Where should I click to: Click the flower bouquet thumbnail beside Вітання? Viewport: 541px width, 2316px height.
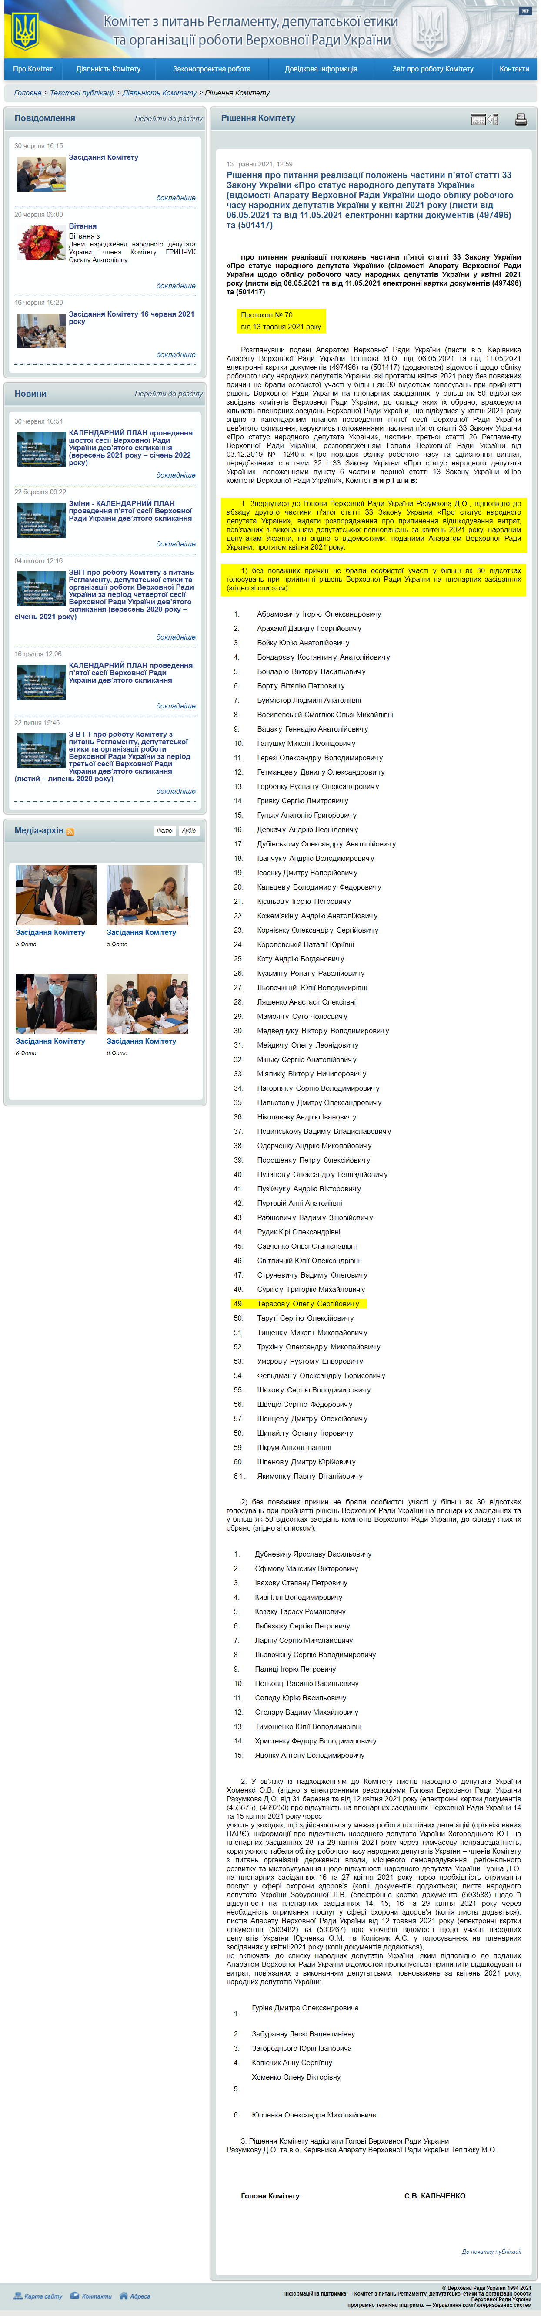(41, 244)
